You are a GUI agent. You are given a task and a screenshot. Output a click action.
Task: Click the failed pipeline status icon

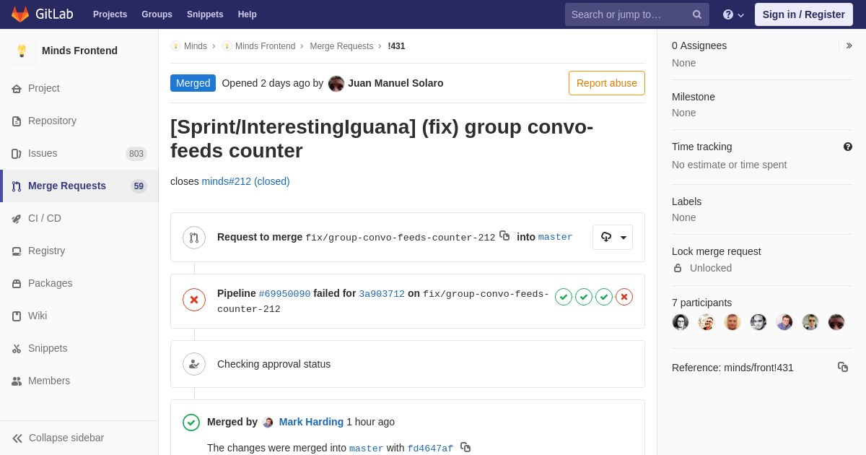[194, 300]
